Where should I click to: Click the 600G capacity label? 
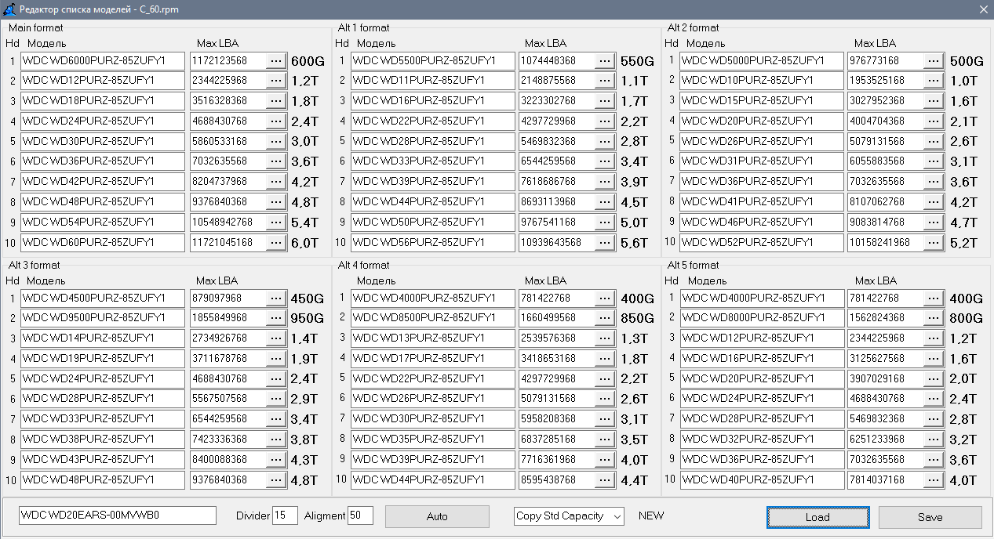(308, 61)
